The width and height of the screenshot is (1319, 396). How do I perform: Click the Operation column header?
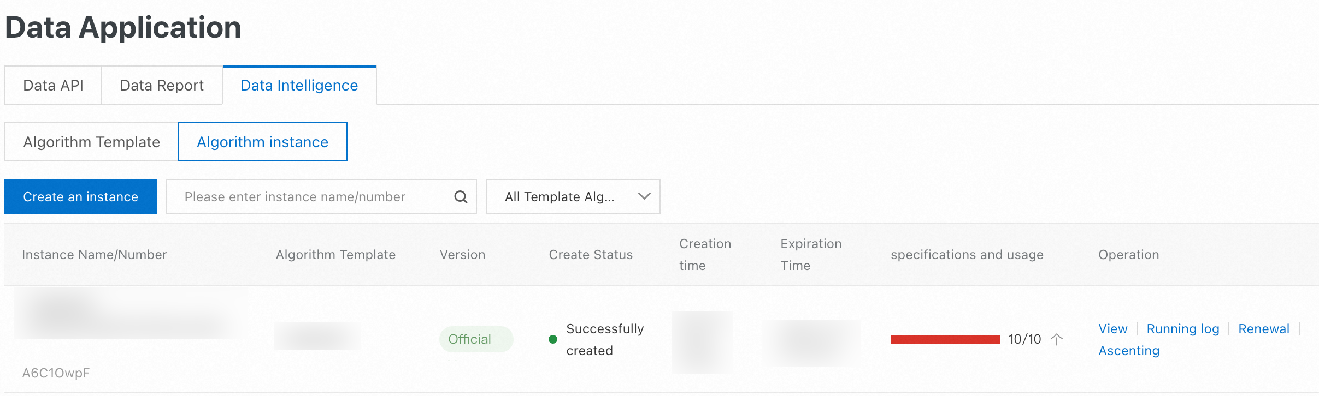point(1129,255)
